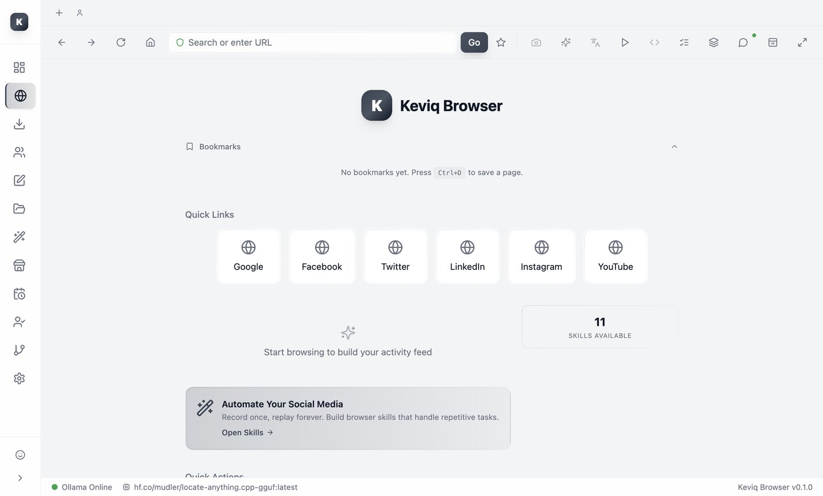The height and width of the screenshot is (496, 823).
Task: Go forward with the right arrow
Action: tap(91, 42)
